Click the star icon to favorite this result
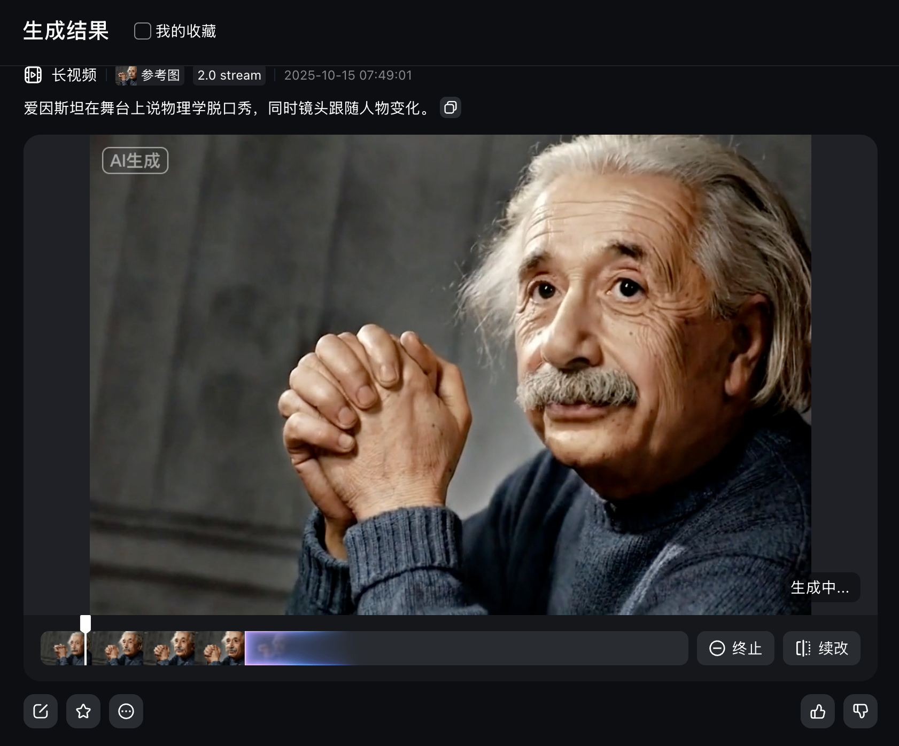The width and height of the screenshot is (899, 746). point(83,711)
